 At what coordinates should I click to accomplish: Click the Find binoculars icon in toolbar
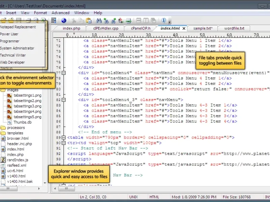[99, 21]
